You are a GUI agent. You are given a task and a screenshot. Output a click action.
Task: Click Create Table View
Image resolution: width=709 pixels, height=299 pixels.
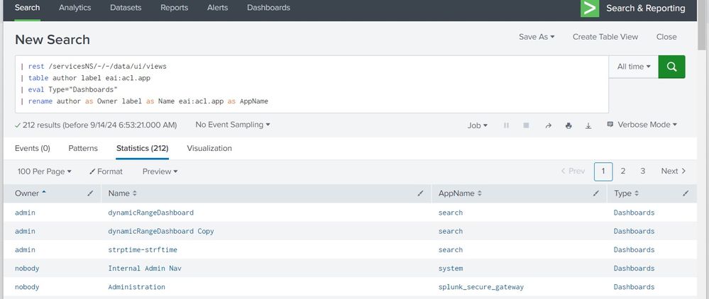click(x=605, y=37)
